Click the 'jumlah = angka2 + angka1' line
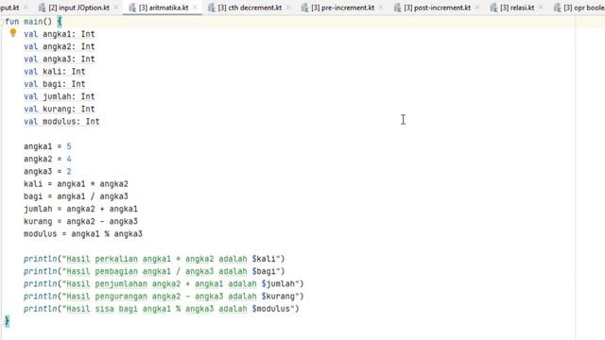 click(x=80, y=209)
